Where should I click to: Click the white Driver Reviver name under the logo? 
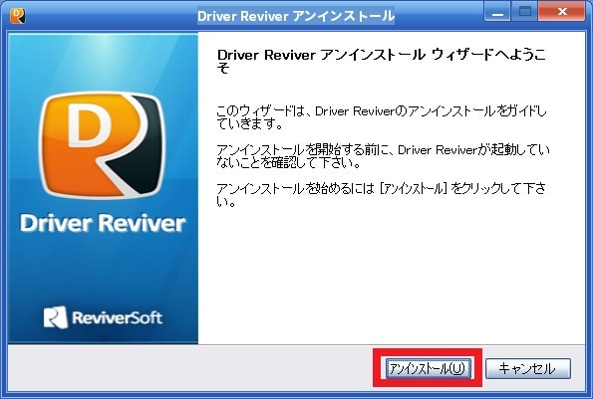103,223
